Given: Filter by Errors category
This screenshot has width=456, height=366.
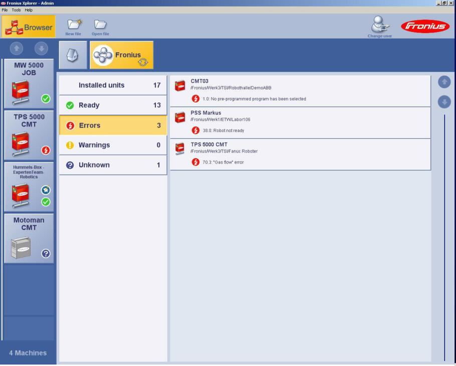Looking at the screenshot, I should 113,126.
